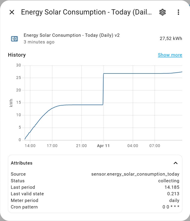Click the '3 minutes ago' timestamp
The height and width of the screenshot is (221, 190).
(x=39, y=42)
